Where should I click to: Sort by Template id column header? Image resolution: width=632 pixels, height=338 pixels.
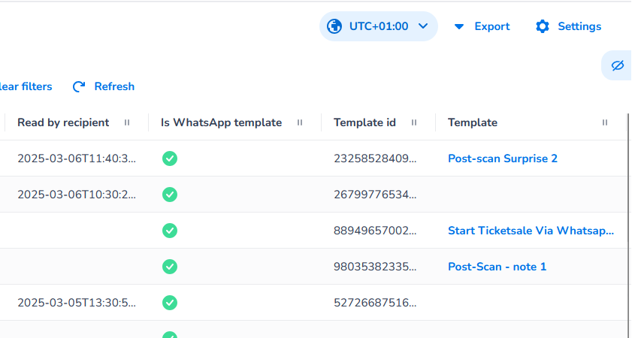(x=364, y=122)
